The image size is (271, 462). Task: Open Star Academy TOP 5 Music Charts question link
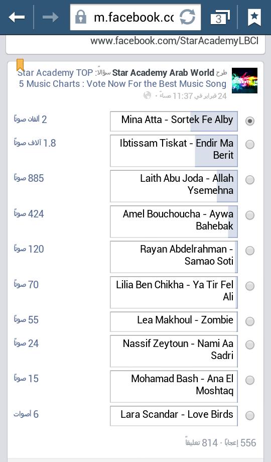[122, 78]
